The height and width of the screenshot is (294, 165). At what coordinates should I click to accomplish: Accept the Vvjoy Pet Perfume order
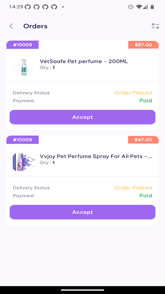pos(82,212)
